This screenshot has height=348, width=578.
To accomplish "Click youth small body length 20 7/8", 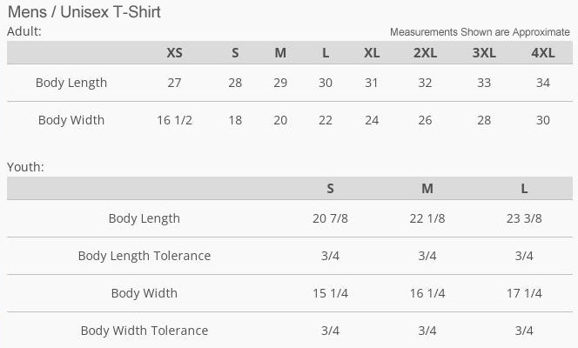I will tap(331, 218).
